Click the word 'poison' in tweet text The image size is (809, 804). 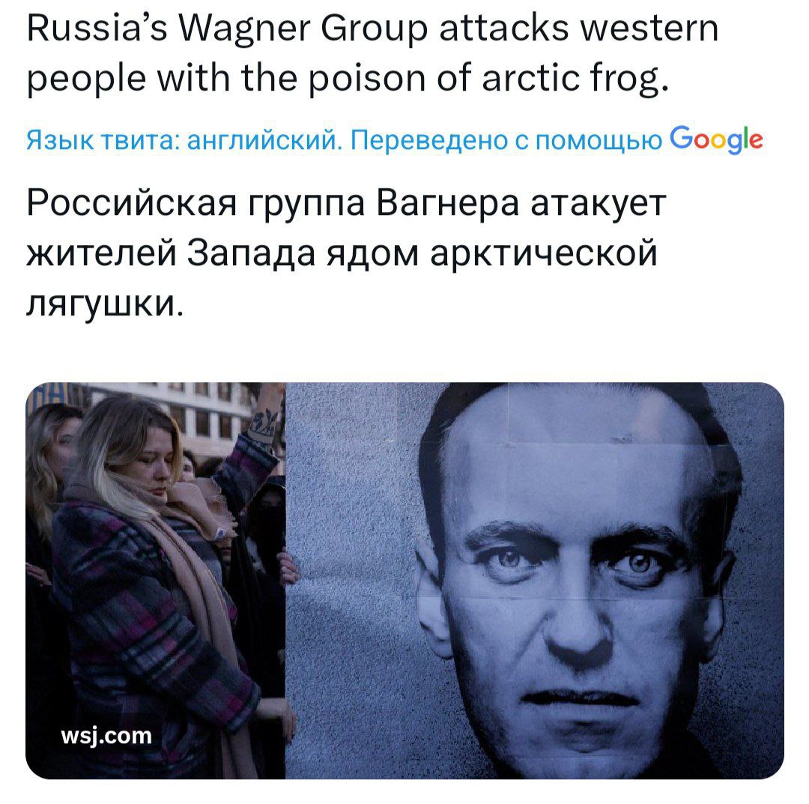[367, 79]
